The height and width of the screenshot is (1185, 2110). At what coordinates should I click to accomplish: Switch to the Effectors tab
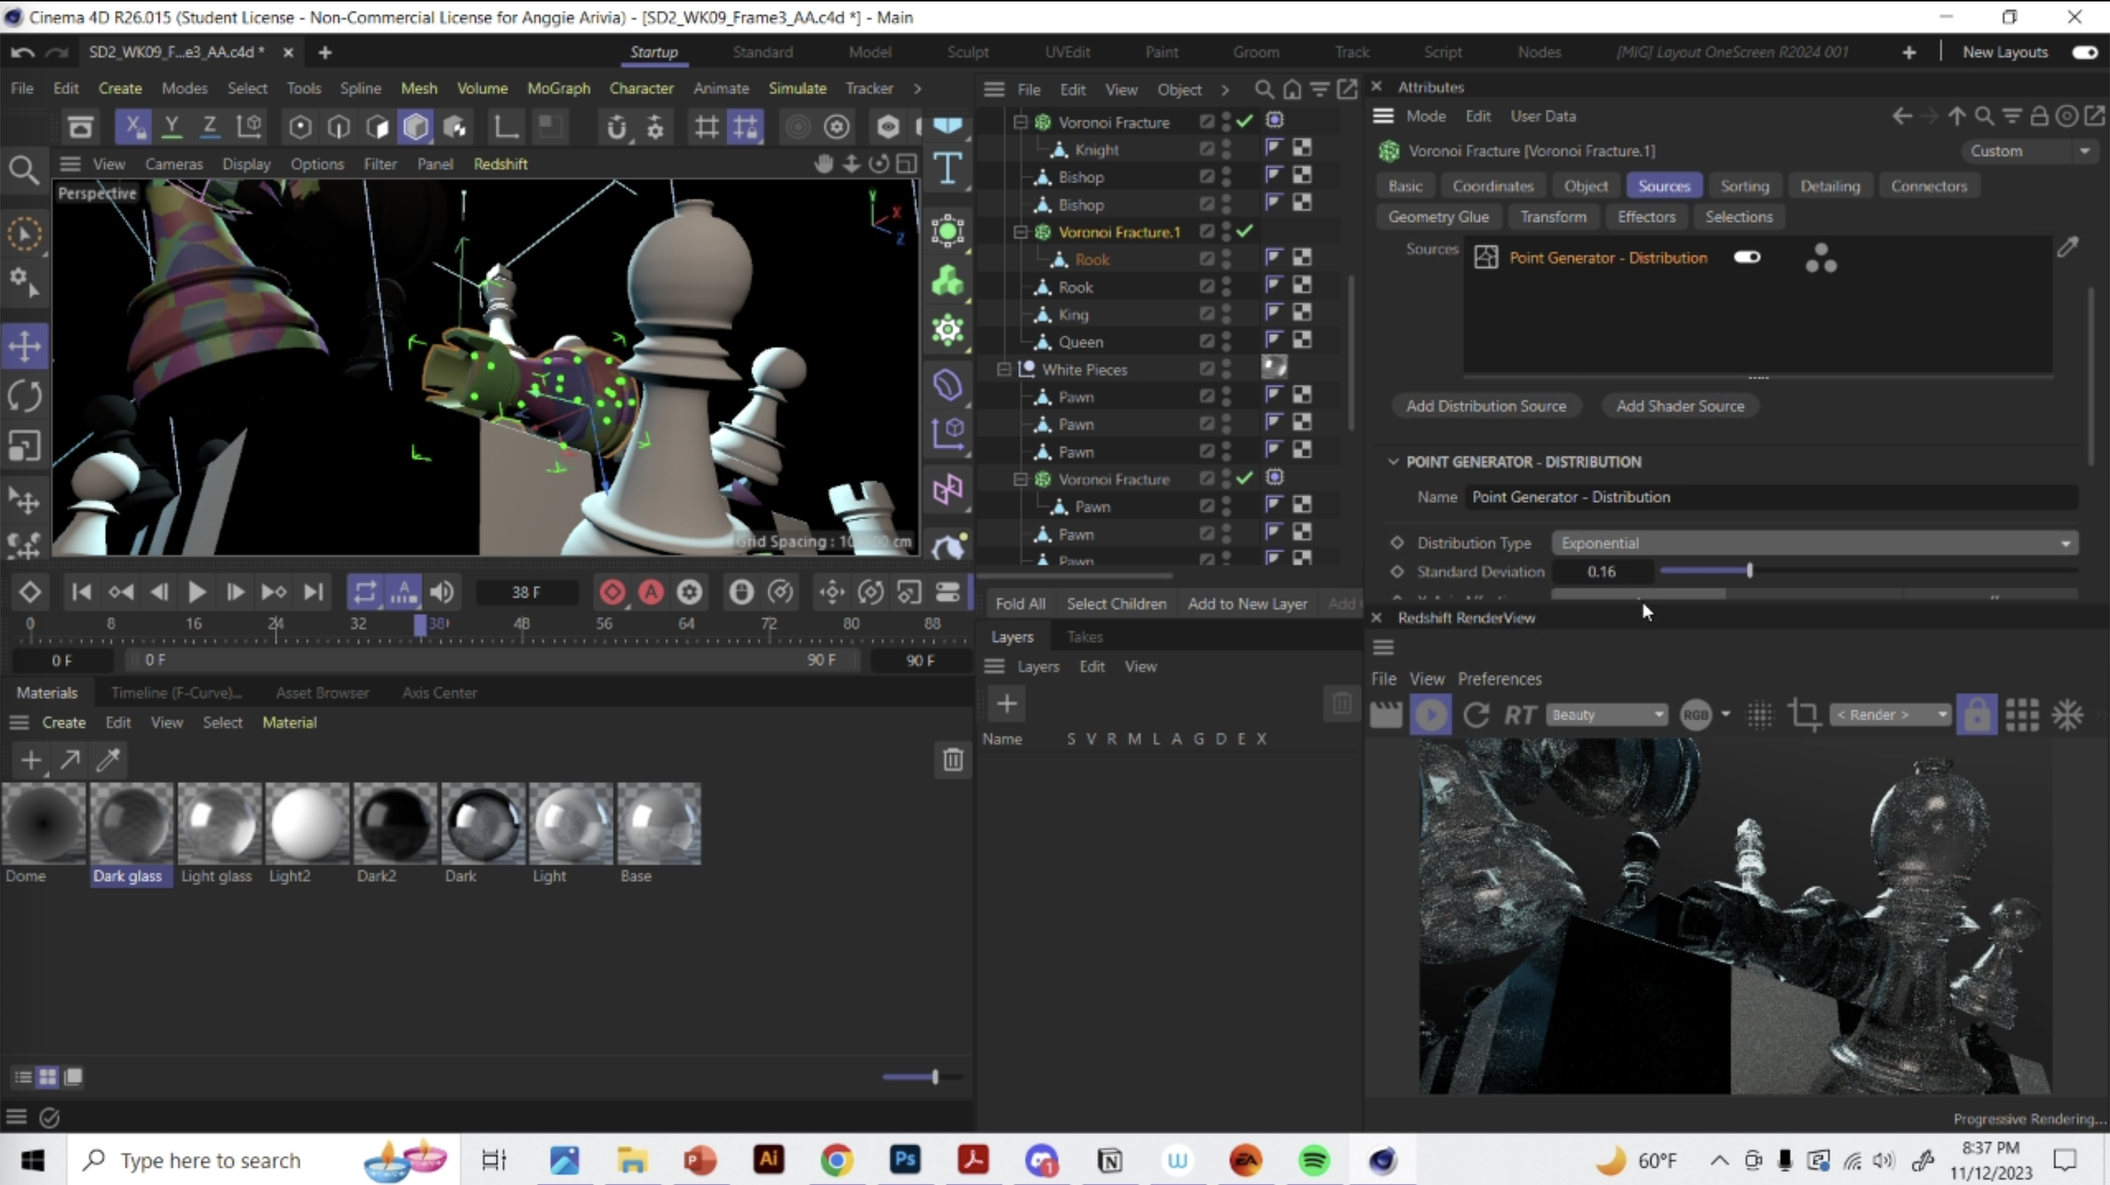click(x=1646, y=217)
